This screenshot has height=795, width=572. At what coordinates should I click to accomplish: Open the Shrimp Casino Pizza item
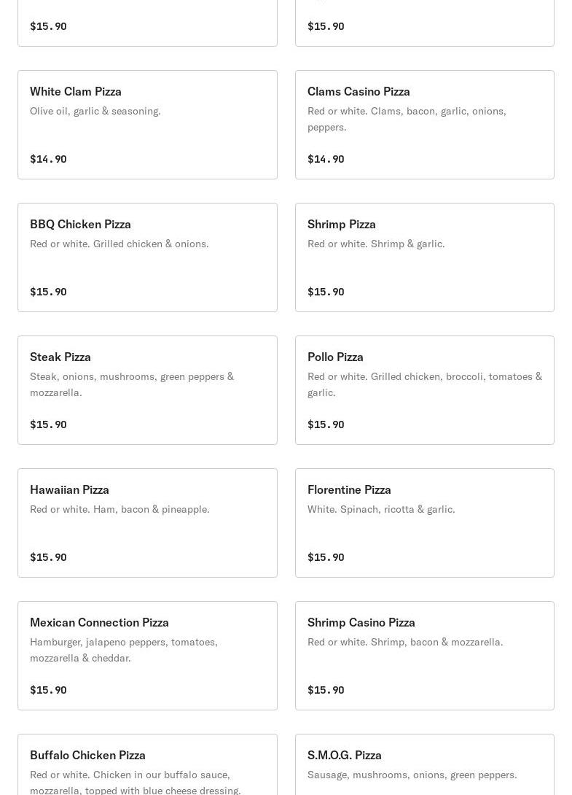361,622
